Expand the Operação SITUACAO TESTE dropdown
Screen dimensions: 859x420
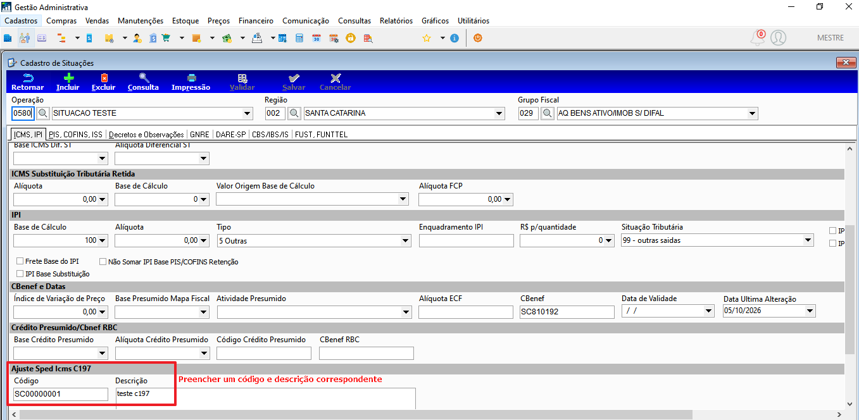click(x=247, y=114)
